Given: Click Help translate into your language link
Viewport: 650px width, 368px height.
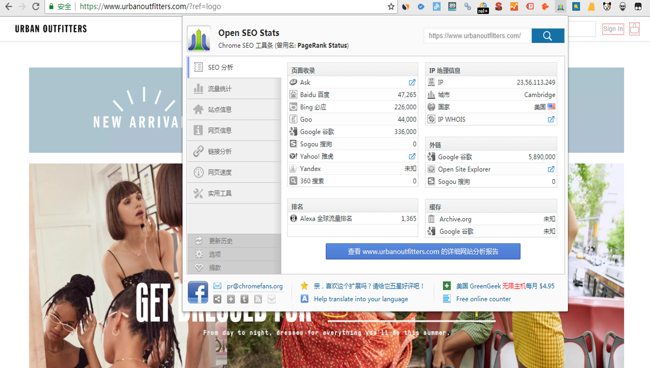Looking at the screenshot, I should point(361,299).
